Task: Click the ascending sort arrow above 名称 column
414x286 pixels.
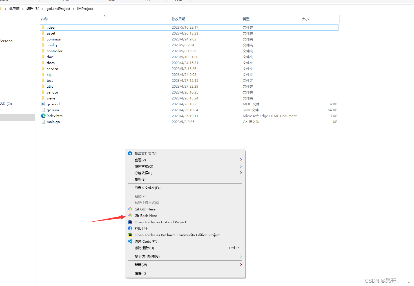Action: click(x=104, y=16)
